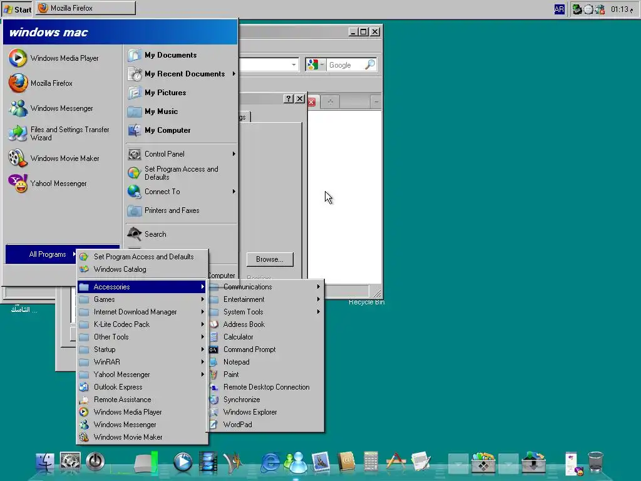
Task: Expand the System Tools submenu
Action: tap(265, 312)
